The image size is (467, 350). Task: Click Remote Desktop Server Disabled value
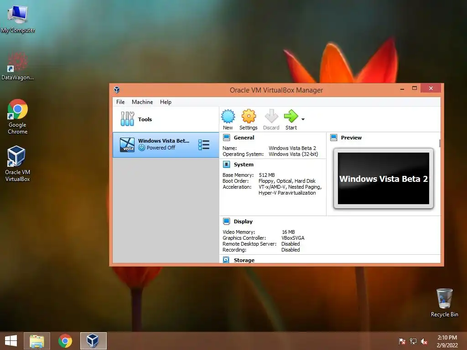291,244
